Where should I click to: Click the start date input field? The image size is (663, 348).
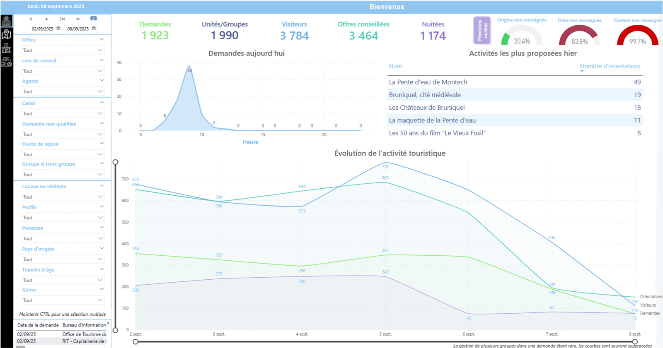[43, 29]
